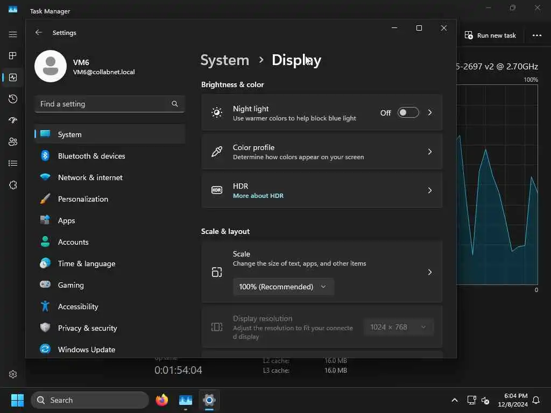The width and height of the screenshot is (551, 413).
Task: Open HDR settings chevron
Action: (x=429, y=190)
